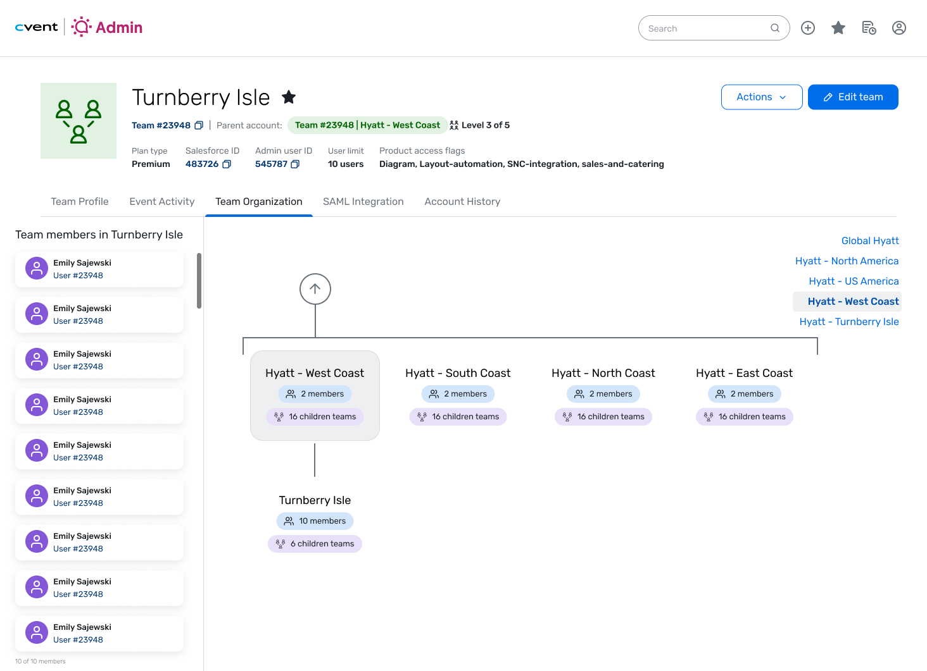
Task: Open the recent activity list icon
Action: tap(869, 28)
